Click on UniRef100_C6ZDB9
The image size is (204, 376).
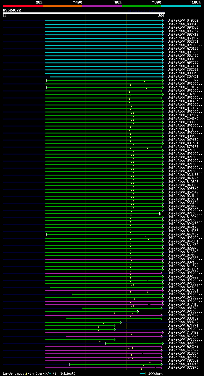[x=183, y=69]
